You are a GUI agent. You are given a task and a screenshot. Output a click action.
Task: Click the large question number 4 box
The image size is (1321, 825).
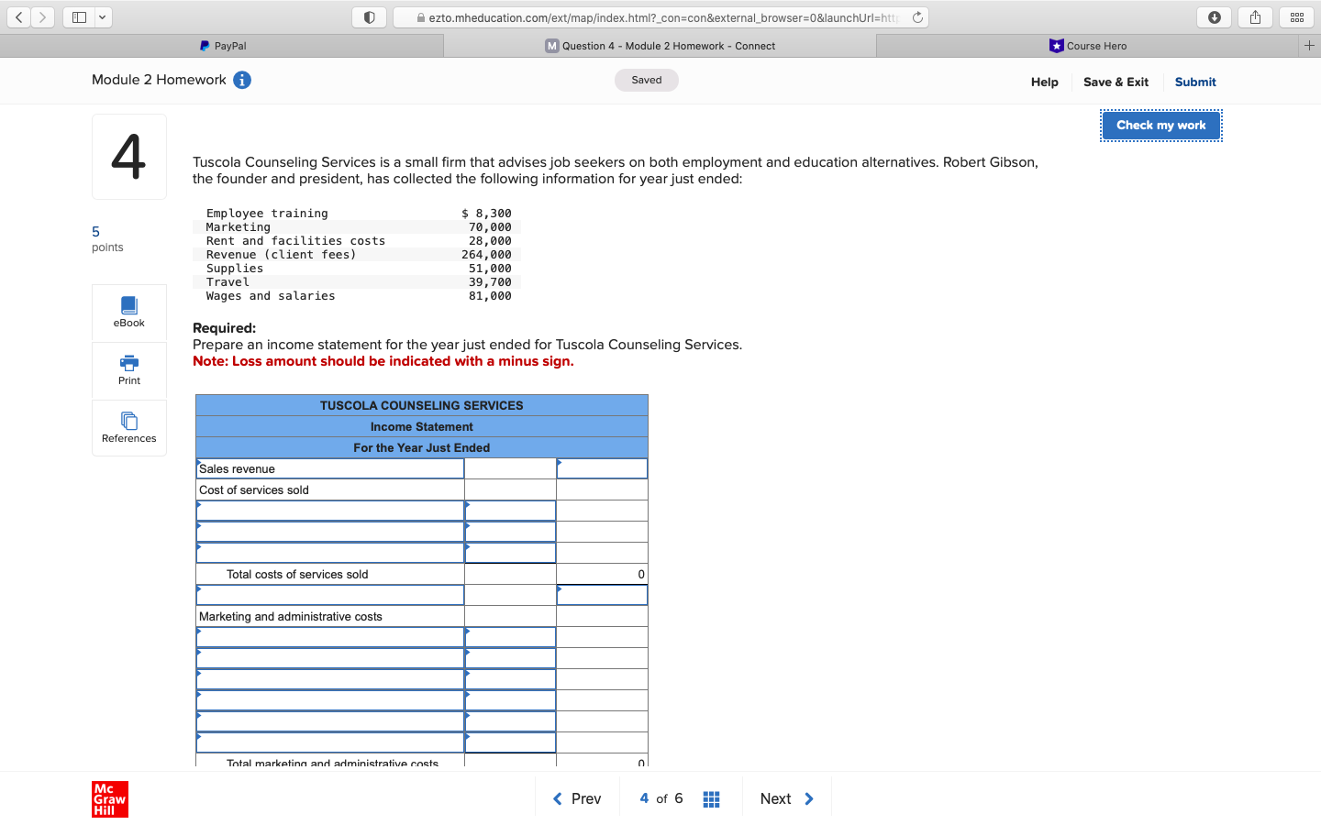coord(129,157)
